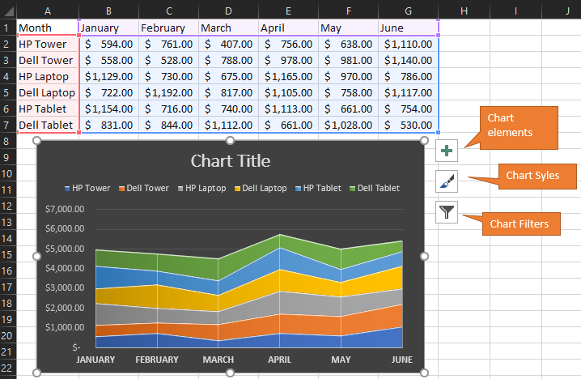Click the JUNE horizontal axis label
The width and height of the screenshot is (581, 379).
point(402,360)
